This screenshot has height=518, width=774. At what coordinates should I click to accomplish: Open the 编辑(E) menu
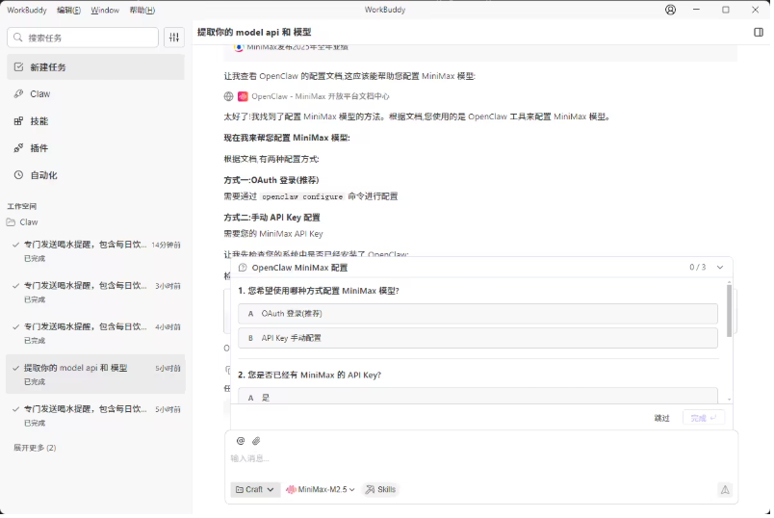[68, 10]
